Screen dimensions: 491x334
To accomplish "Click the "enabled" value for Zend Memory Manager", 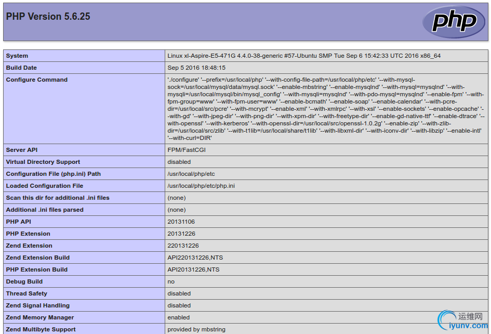I will [179, 317].
